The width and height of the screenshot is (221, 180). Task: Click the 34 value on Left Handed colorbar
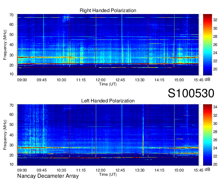pos(215,107)
